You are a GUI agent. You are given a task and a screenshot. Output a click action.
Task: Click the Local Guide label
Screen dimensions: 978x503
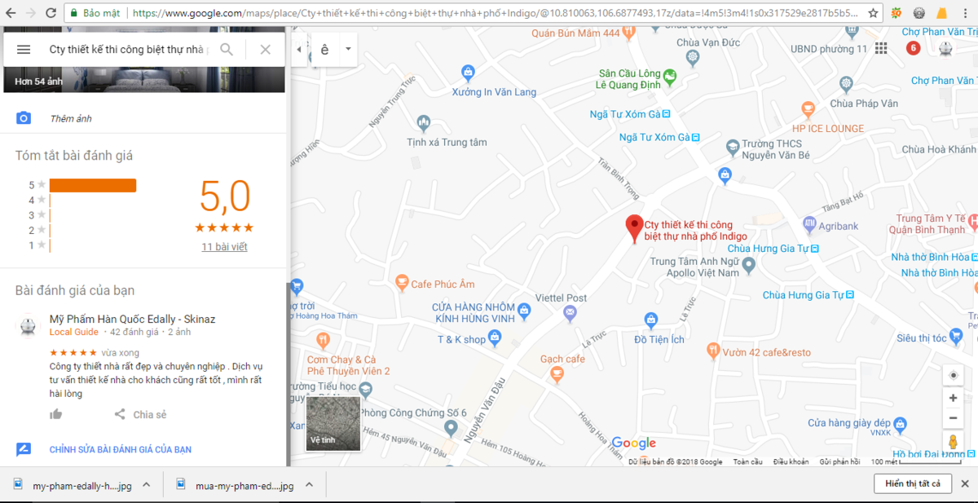coord(74,332)
